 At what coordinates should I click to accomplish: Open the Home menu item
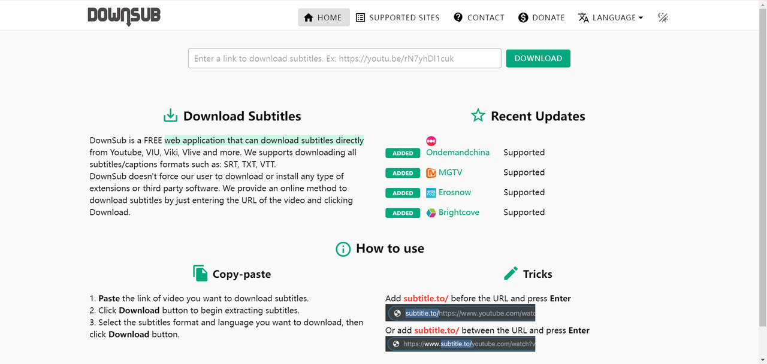point(324,17)
